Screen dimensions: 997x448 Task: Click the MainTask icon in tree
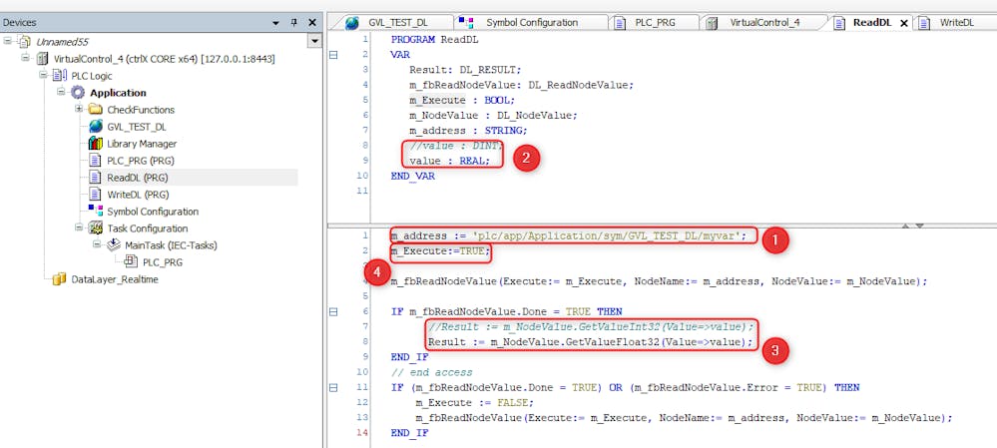coord(113,245)
